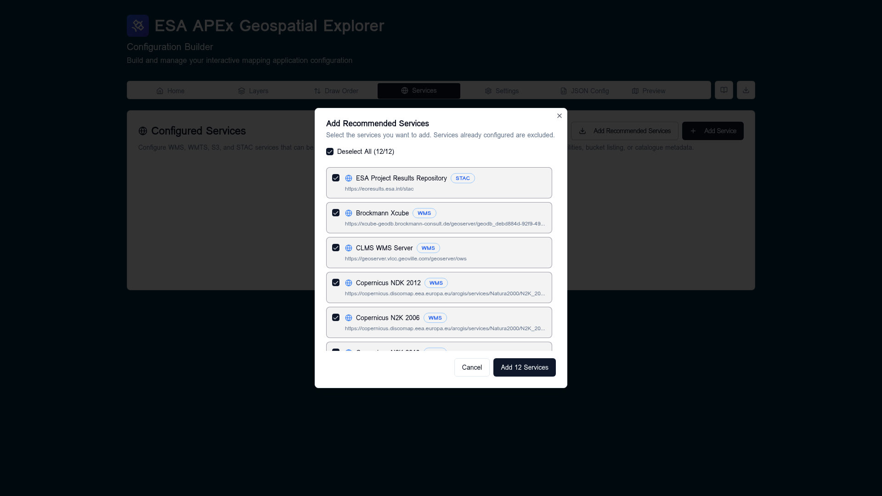Click the WMS badge on Copernicus NDK 2012

coord(436,283)
